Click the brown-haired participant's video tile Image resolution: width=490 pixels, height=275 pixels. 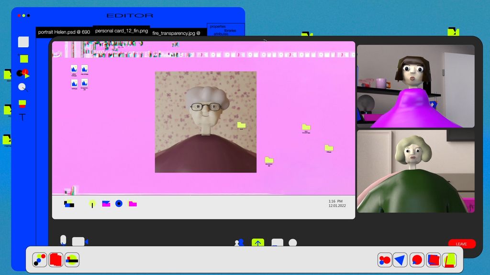[415, 86]
